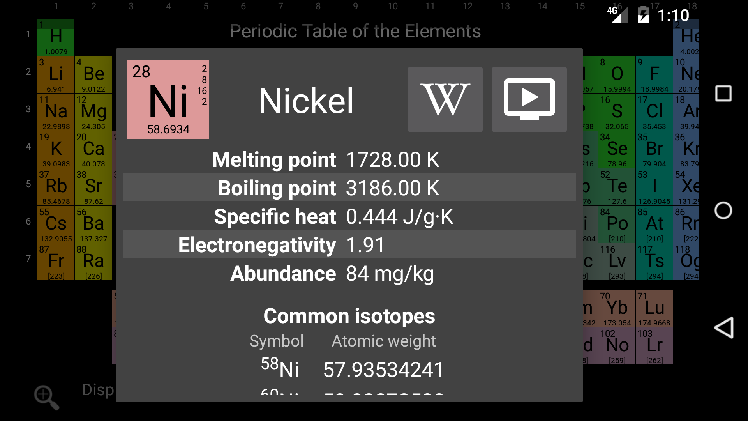
Task: Tap the zoom magnifier icon
Action: pyautogui.click(x=46, y=397)
